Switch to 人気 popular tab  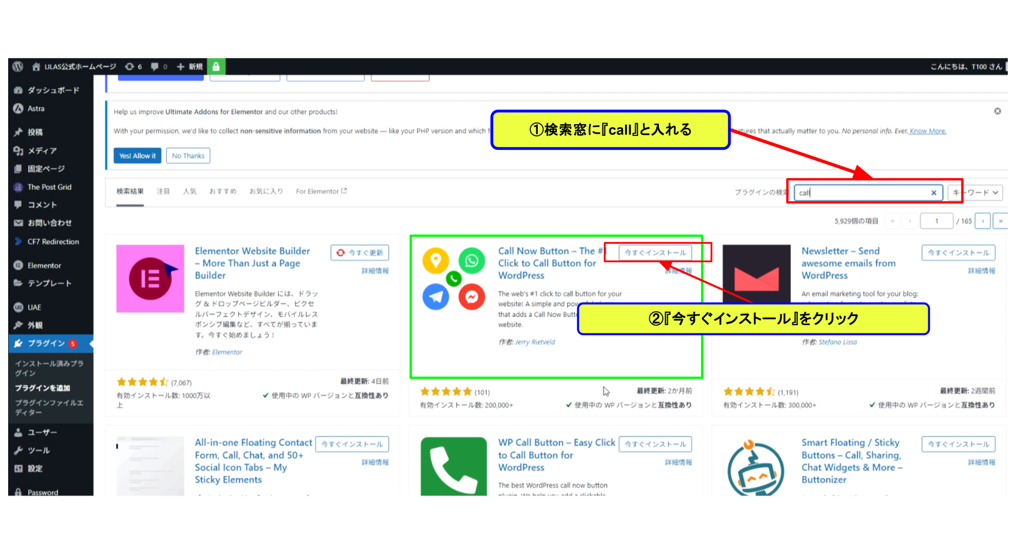(190, 191)
